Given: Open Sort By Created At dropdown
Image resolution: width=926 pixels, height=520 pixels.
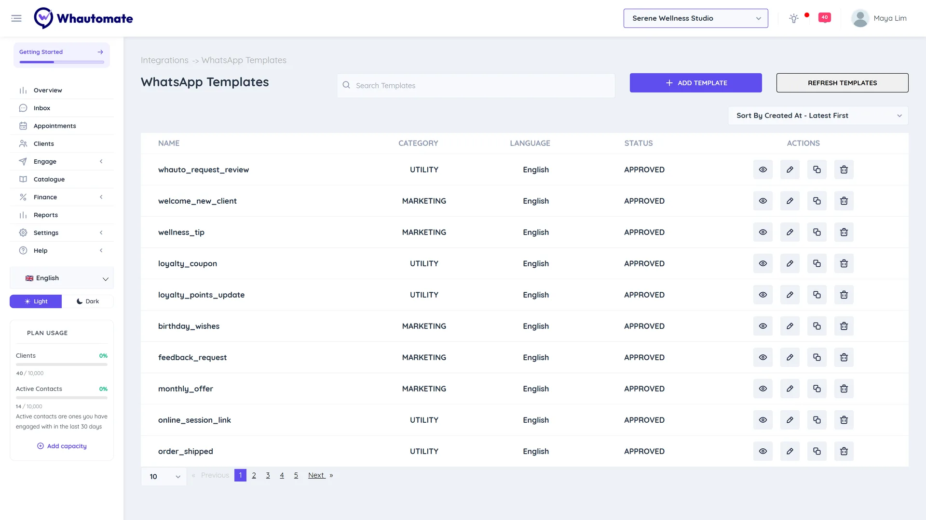Looking at the screenshot, I should pyautogui.click(x=818, y=116).
